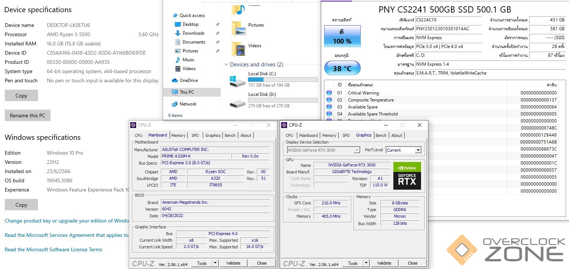Viewport: 569px width, 269px height.
Task: Click the Composite Temperature status orb
Action: pos(329,100)
